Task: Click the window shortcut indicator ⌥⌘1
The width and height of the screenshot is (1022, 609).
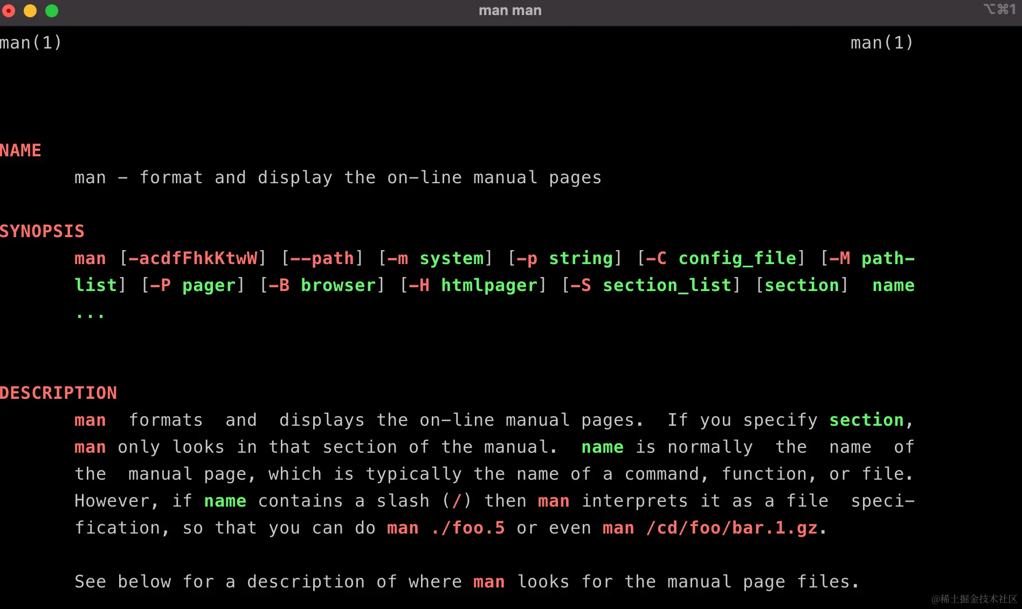Action: pos(999,9)
